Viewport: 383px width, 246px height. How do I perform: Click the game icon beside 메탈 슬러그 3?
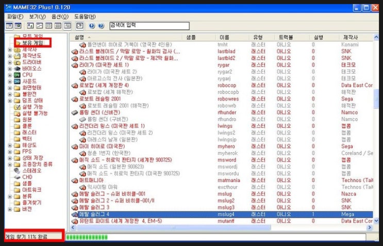point(75,208)
